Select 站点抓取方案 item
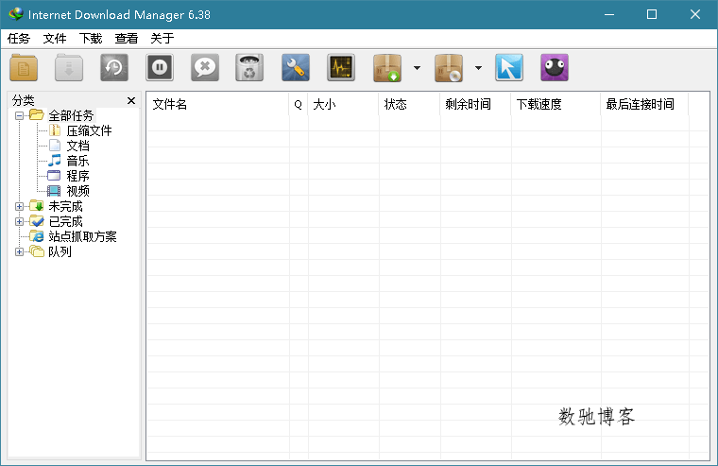 tap(82, 236)
